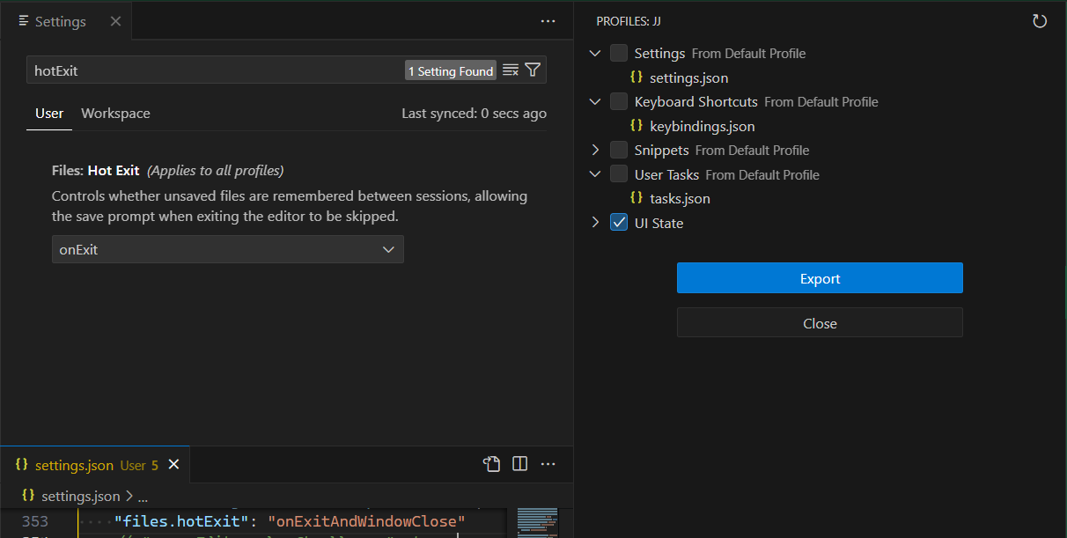Expand the Snippets tree item
Screen dimensions: 1067x538
point(595,149)
